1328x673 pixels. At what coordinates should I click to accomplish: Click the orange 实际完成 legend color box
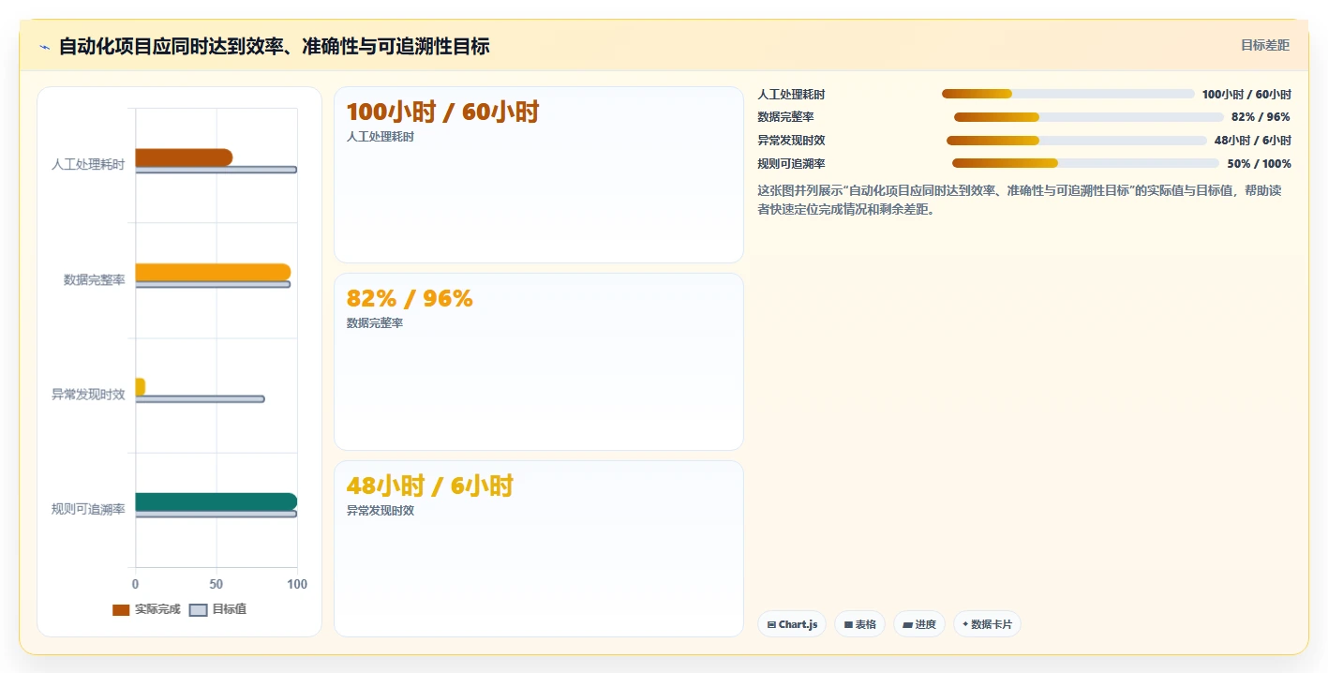[x=121, y=610]
